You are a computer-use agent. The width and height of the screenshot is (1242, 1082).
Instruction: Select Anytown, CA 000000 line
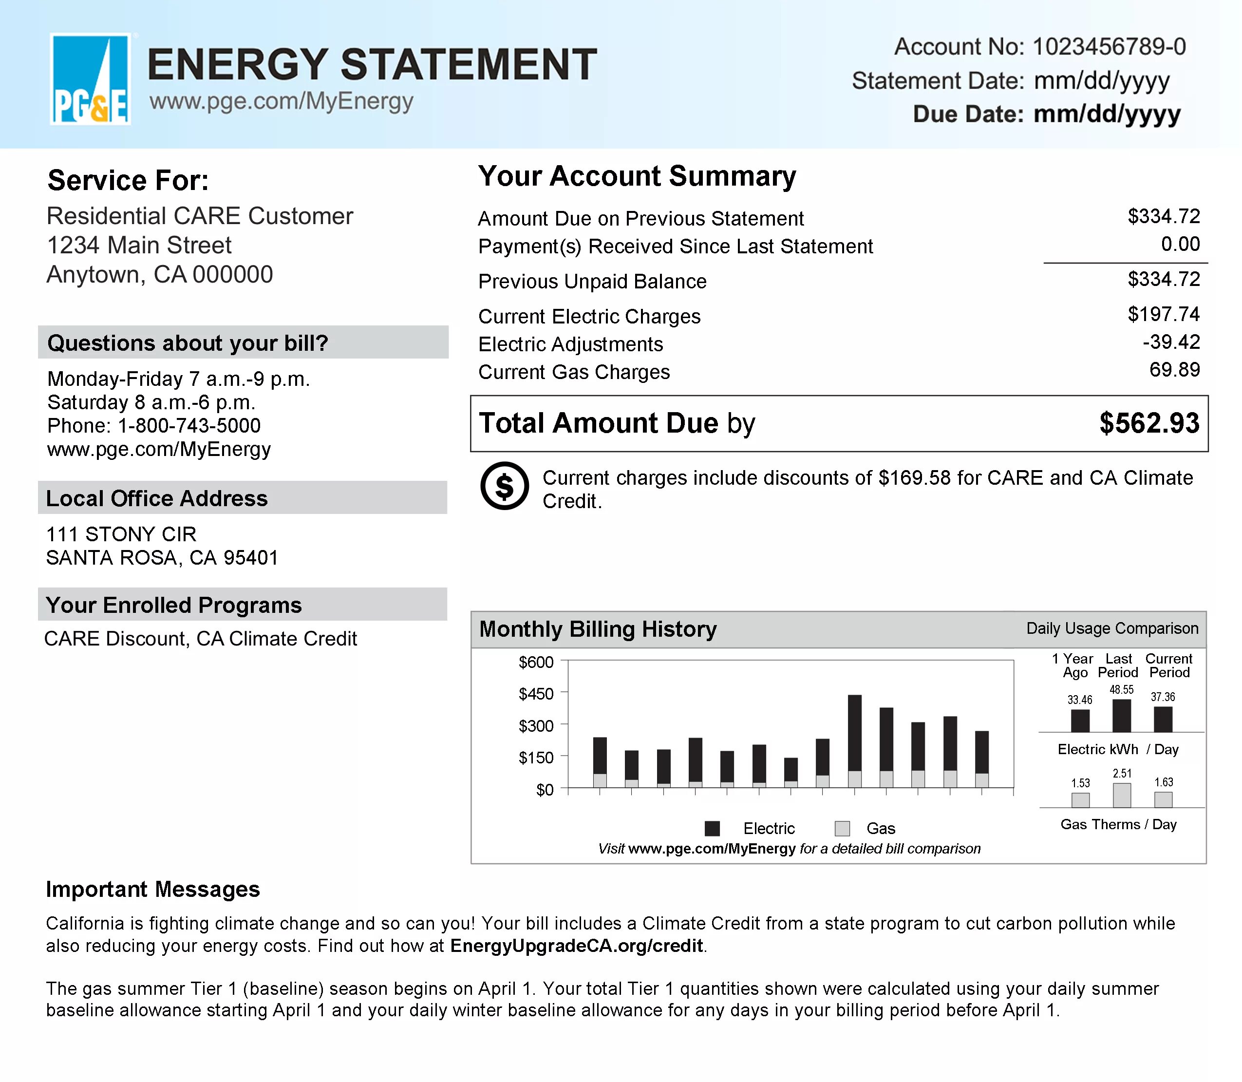(159, 275)
